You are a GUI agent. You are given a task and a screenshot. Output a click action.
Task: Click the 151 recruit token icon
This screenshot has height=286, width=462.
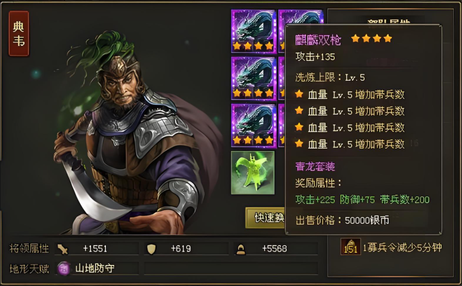351,247
